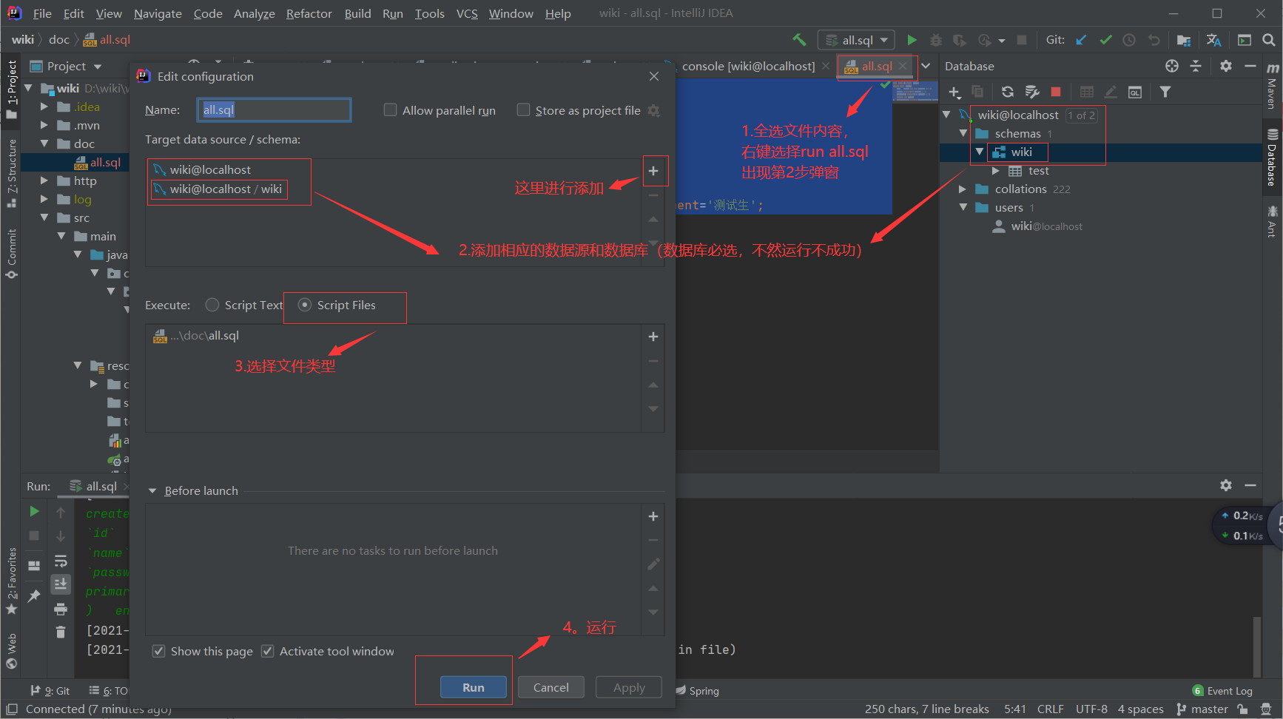This screenshot has width=1283, height=719.
Task: Open the Tools menu
Action: point(430,13)
